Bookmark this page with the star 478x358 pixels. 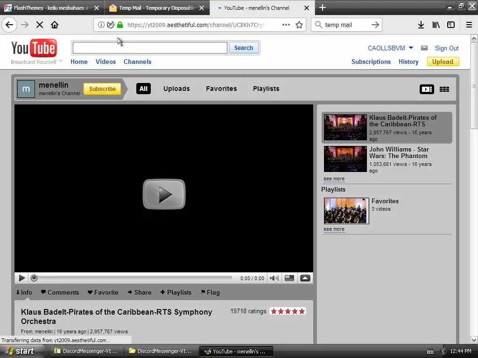point(299,25)
